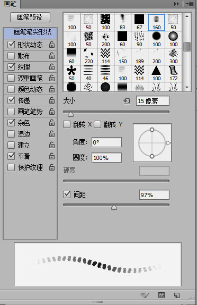Click the 圆度 field showing 100%
Screen dimensions: 197x305
pyautogui.click(x=106, y=158)
